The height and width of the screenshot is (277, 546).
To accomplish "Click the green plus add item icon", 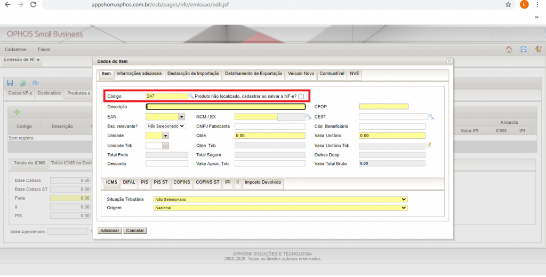I will pos(17,112).
